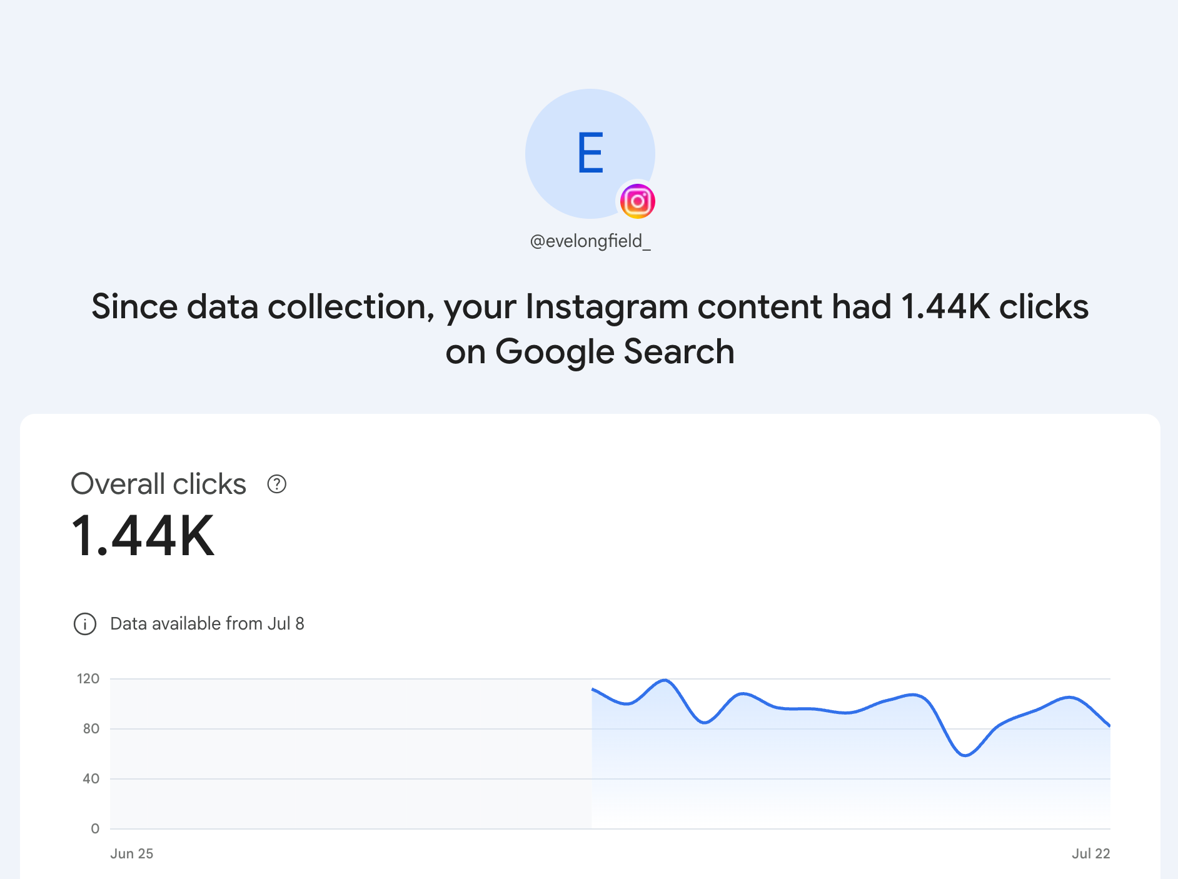Click the headline about 1.44K clicks on Google Search

tap(590, 329)
